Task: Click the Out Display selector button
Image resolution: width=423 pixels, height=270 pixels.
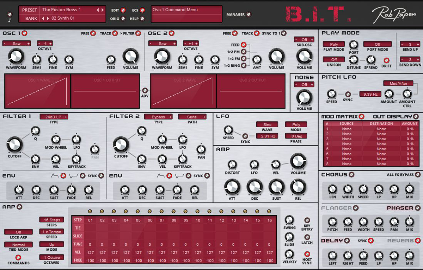Action: click(416, 117)
